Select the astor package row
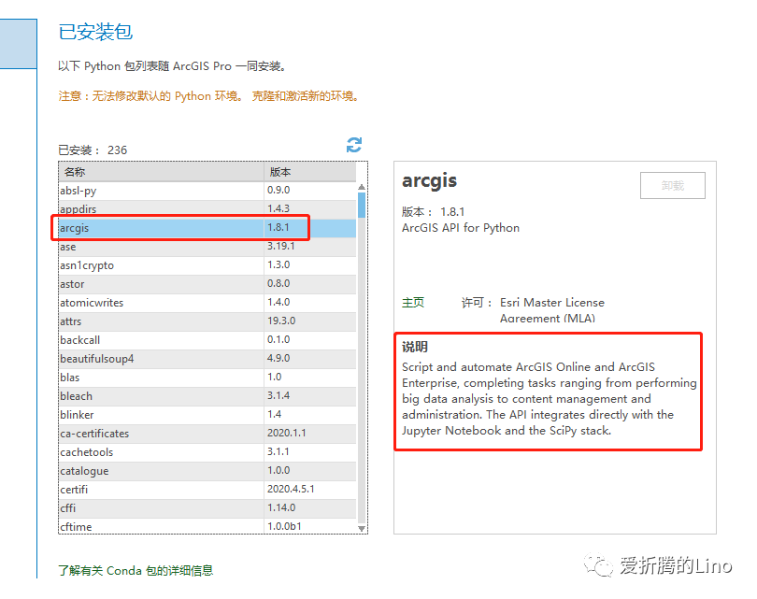Viewport: 757px width, 599px height. 207,284
